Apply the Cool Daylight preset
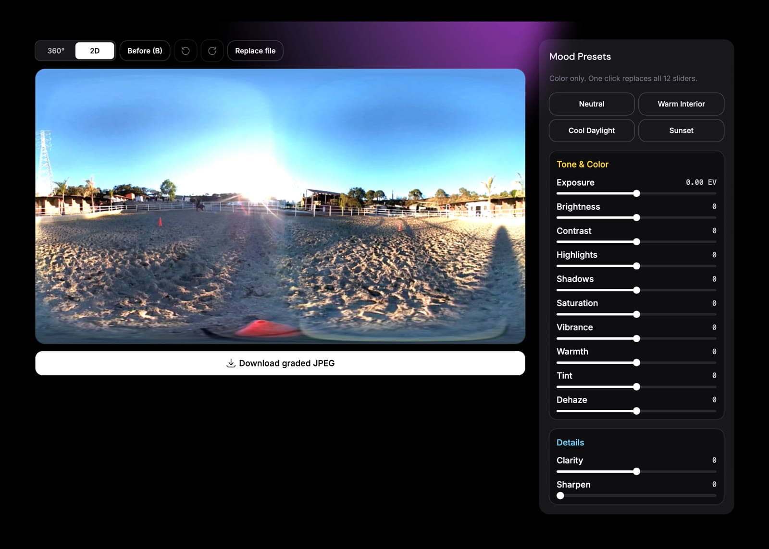The height and width of the screenshot is (549, 769). click(x=592, y=131)
